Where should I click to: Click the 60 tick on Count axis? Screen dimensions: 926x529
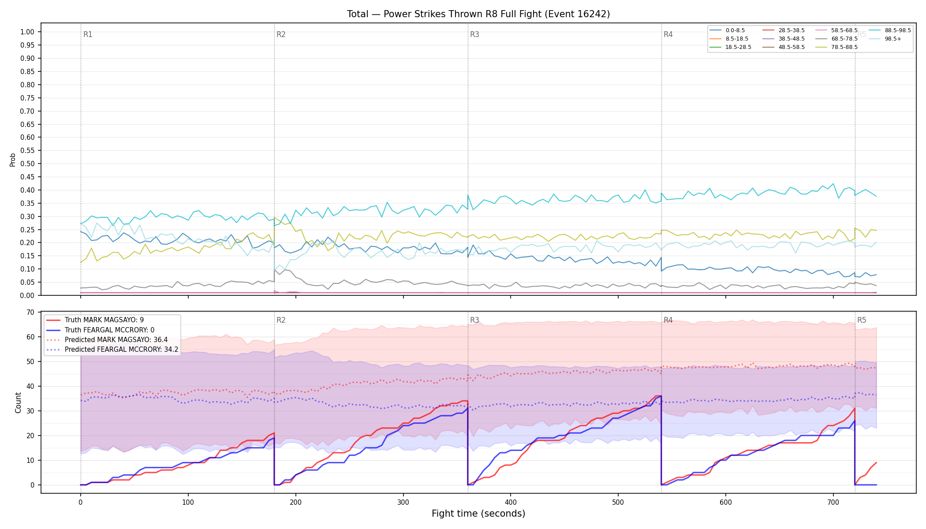pos(30,337)
